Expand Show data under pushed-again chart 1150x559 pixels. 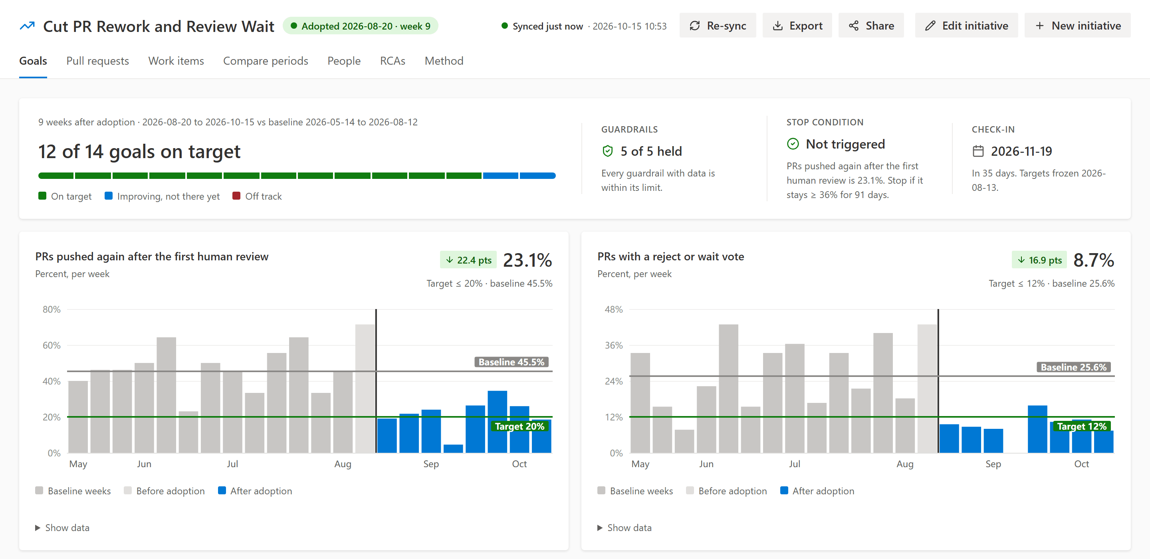(63, 528)
